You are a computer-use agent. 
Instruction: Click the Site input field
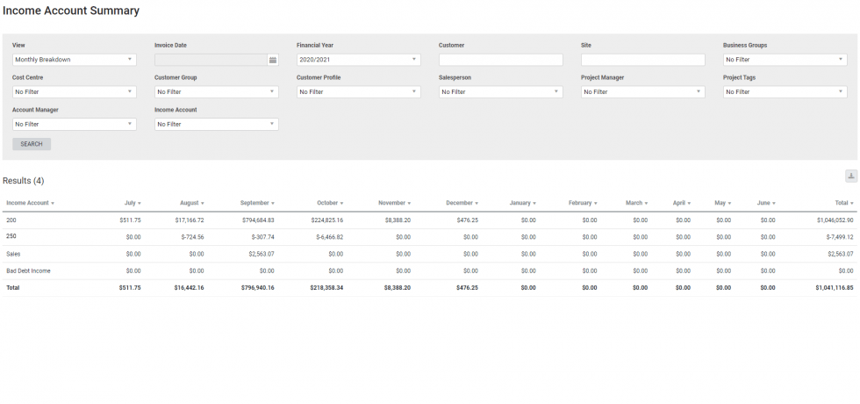[x=643, y=60]
